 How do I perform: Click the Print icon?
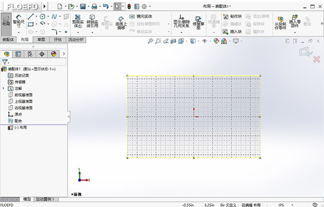94,6
